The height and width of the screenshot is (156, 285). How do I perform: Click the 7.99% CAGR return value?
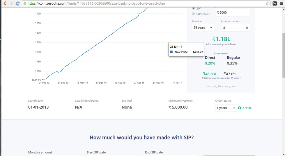[x=247, y=108]
